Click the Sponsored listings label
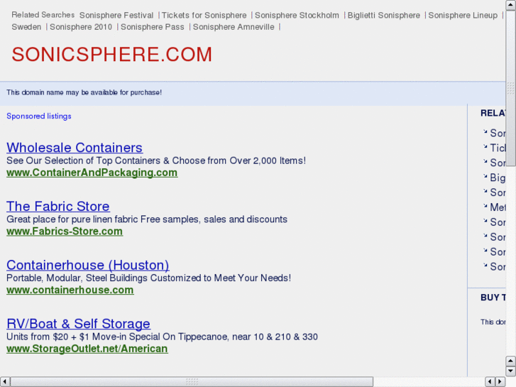 click(x=39, y=116)
